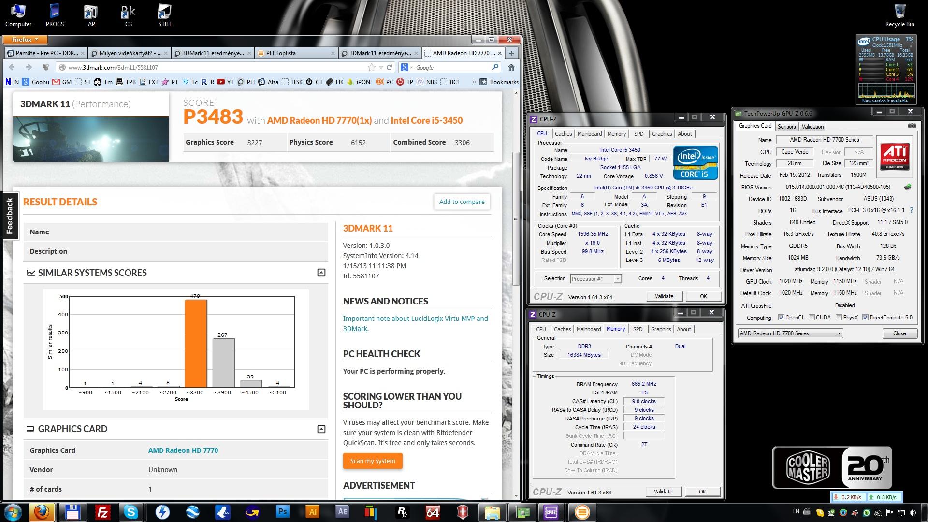Image resolution: width=928 pixels, height=522 pixels.
Task: Open the GPU selection dropdown in GPU-Z
Action: point(790,333)
